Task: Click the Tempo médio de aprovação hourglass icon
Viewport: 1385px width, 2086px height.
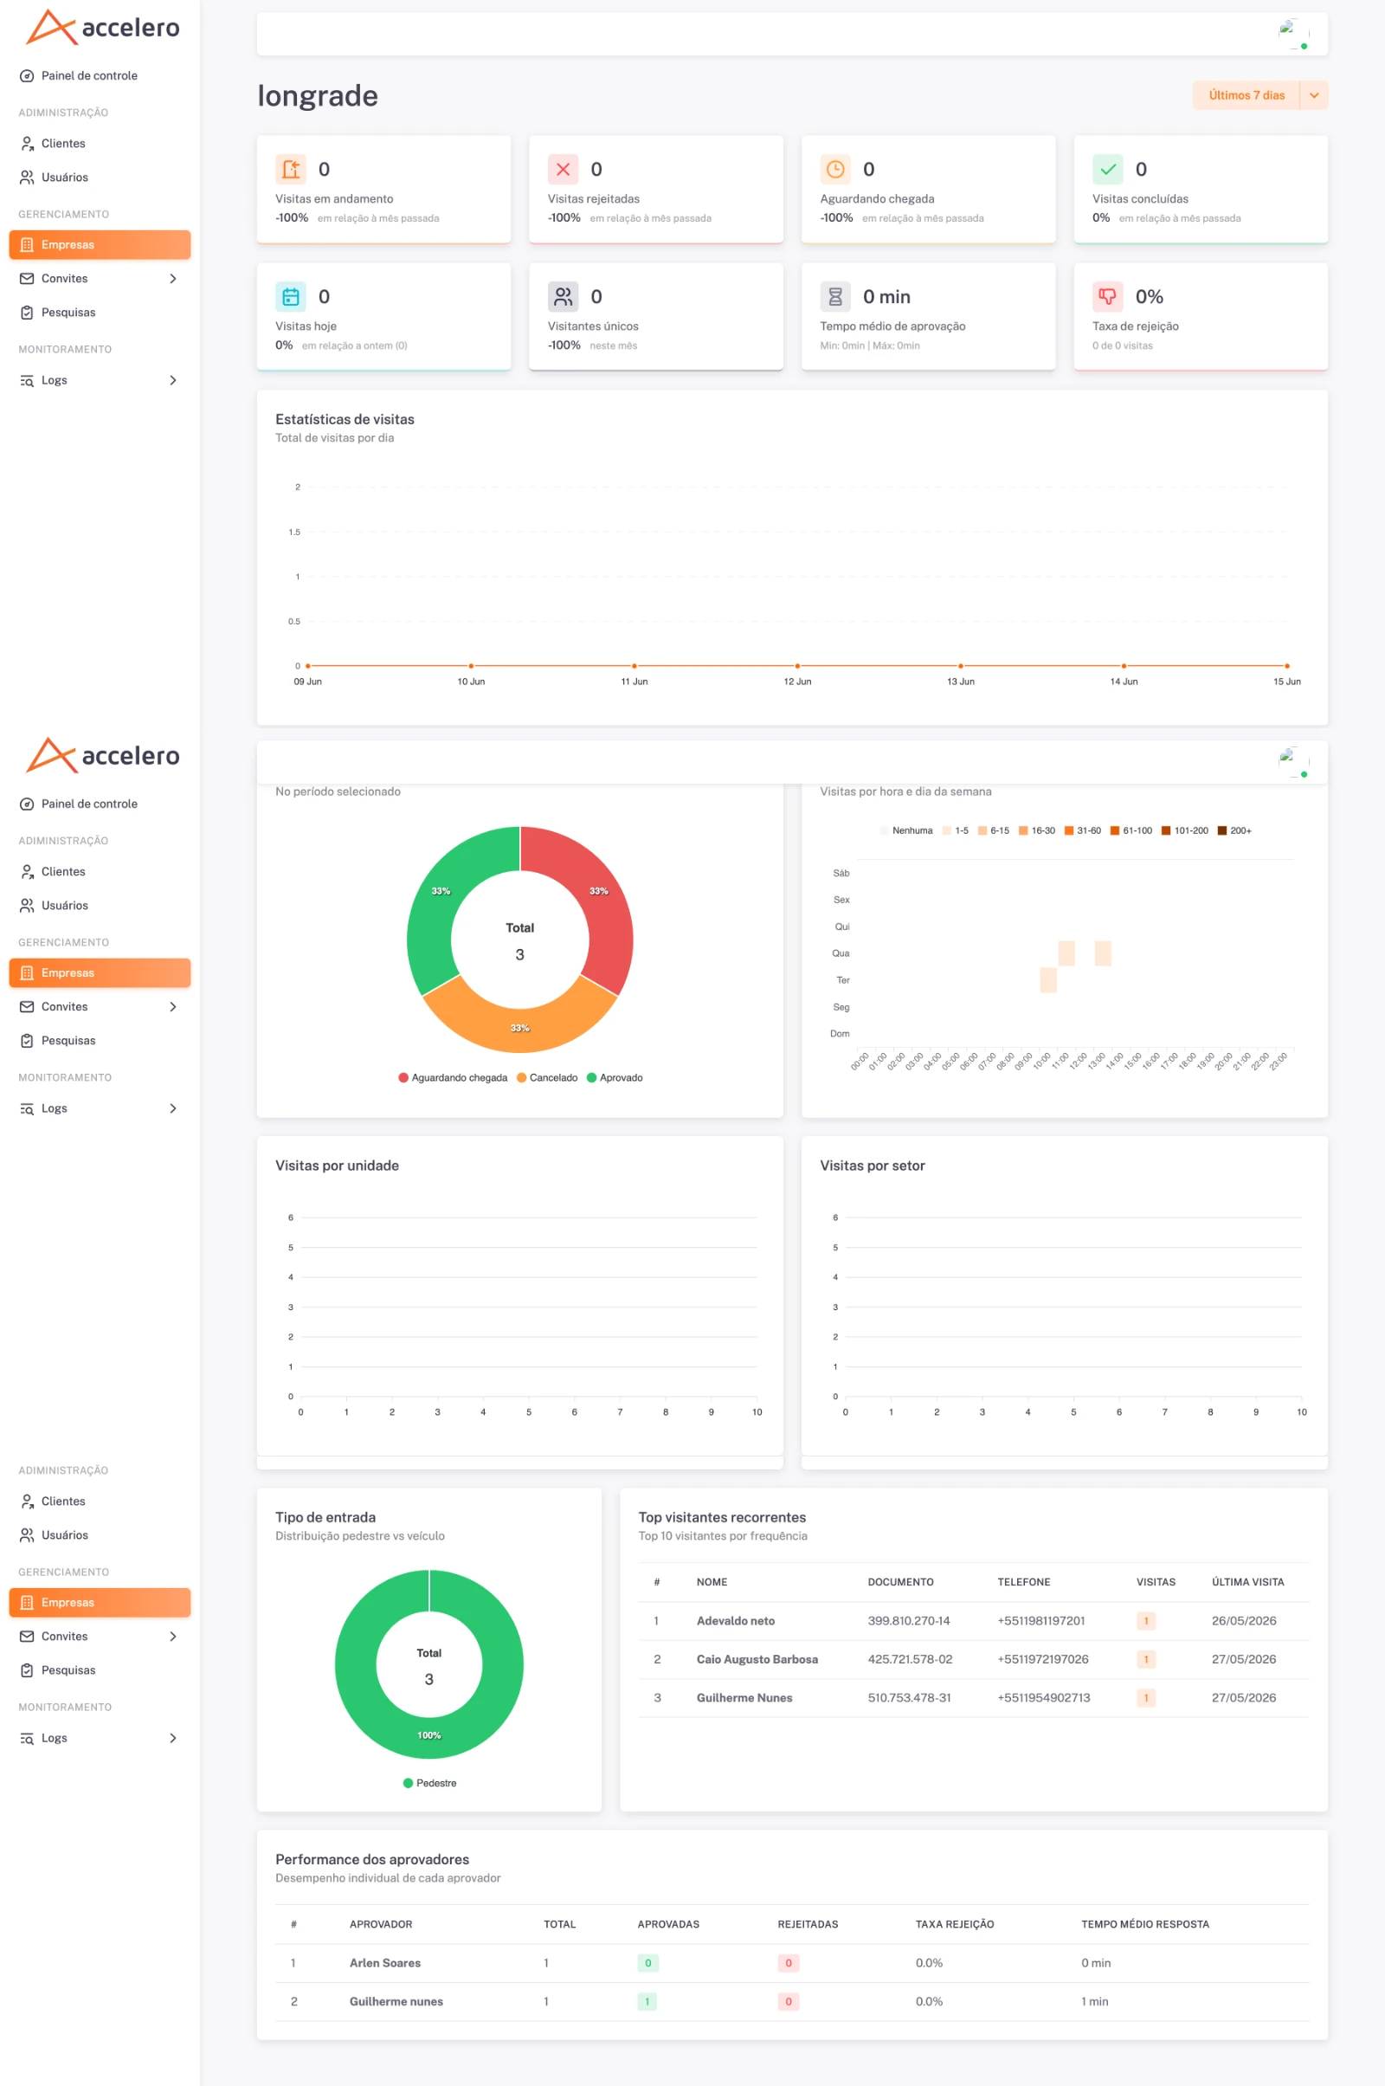Action: (x=834, y=297)
